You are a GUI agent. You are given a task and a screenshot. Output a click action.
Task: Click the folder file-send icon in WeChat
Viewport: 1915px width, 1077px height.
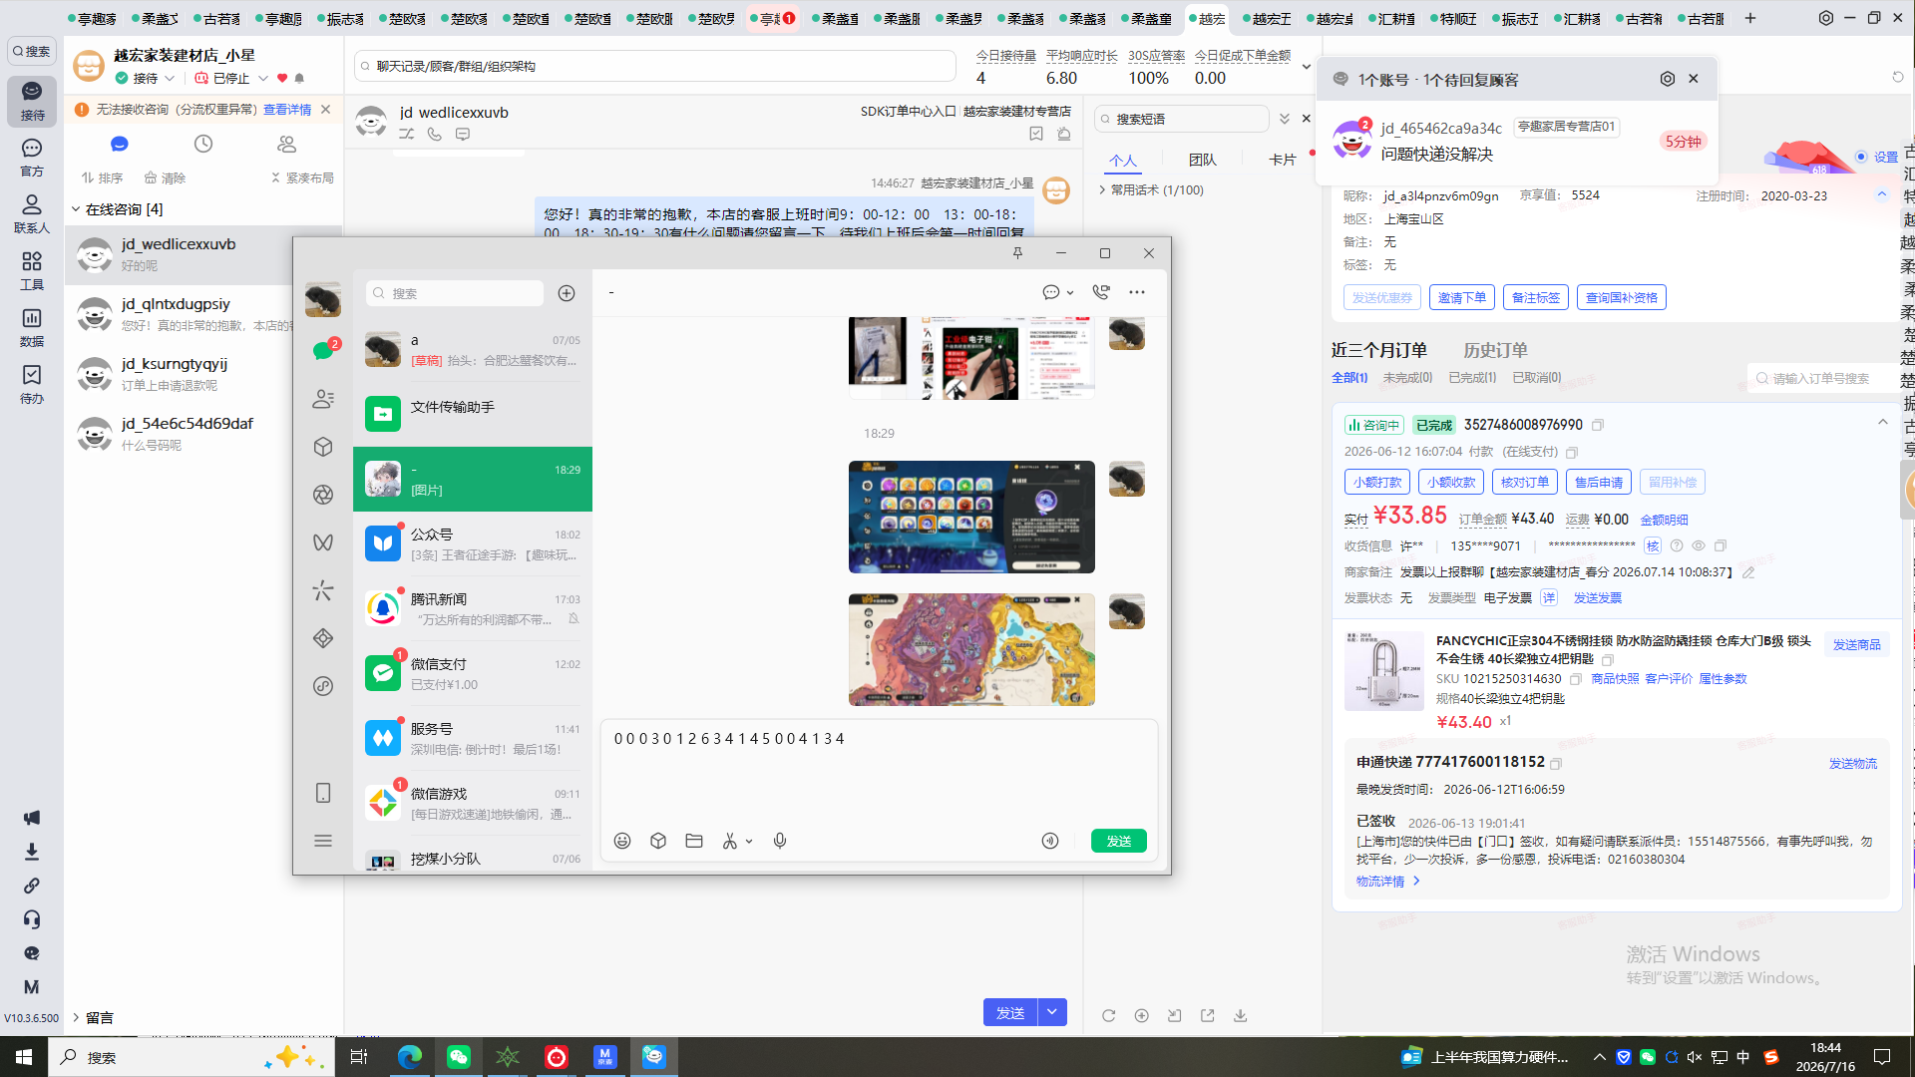coord(694,841)
